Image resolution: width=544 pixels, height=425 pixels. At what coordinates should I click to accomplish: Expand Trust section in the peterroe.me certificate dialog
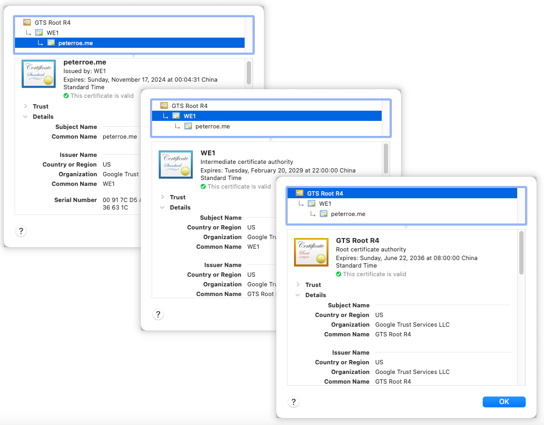[26, 106]
